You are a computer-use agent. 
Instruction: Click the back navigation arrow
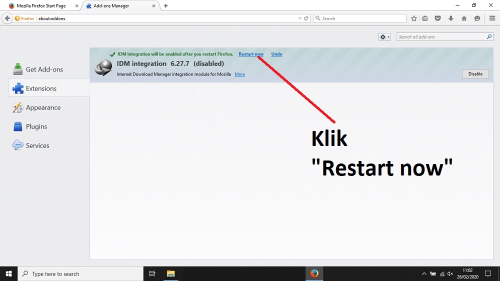point(7,18)
